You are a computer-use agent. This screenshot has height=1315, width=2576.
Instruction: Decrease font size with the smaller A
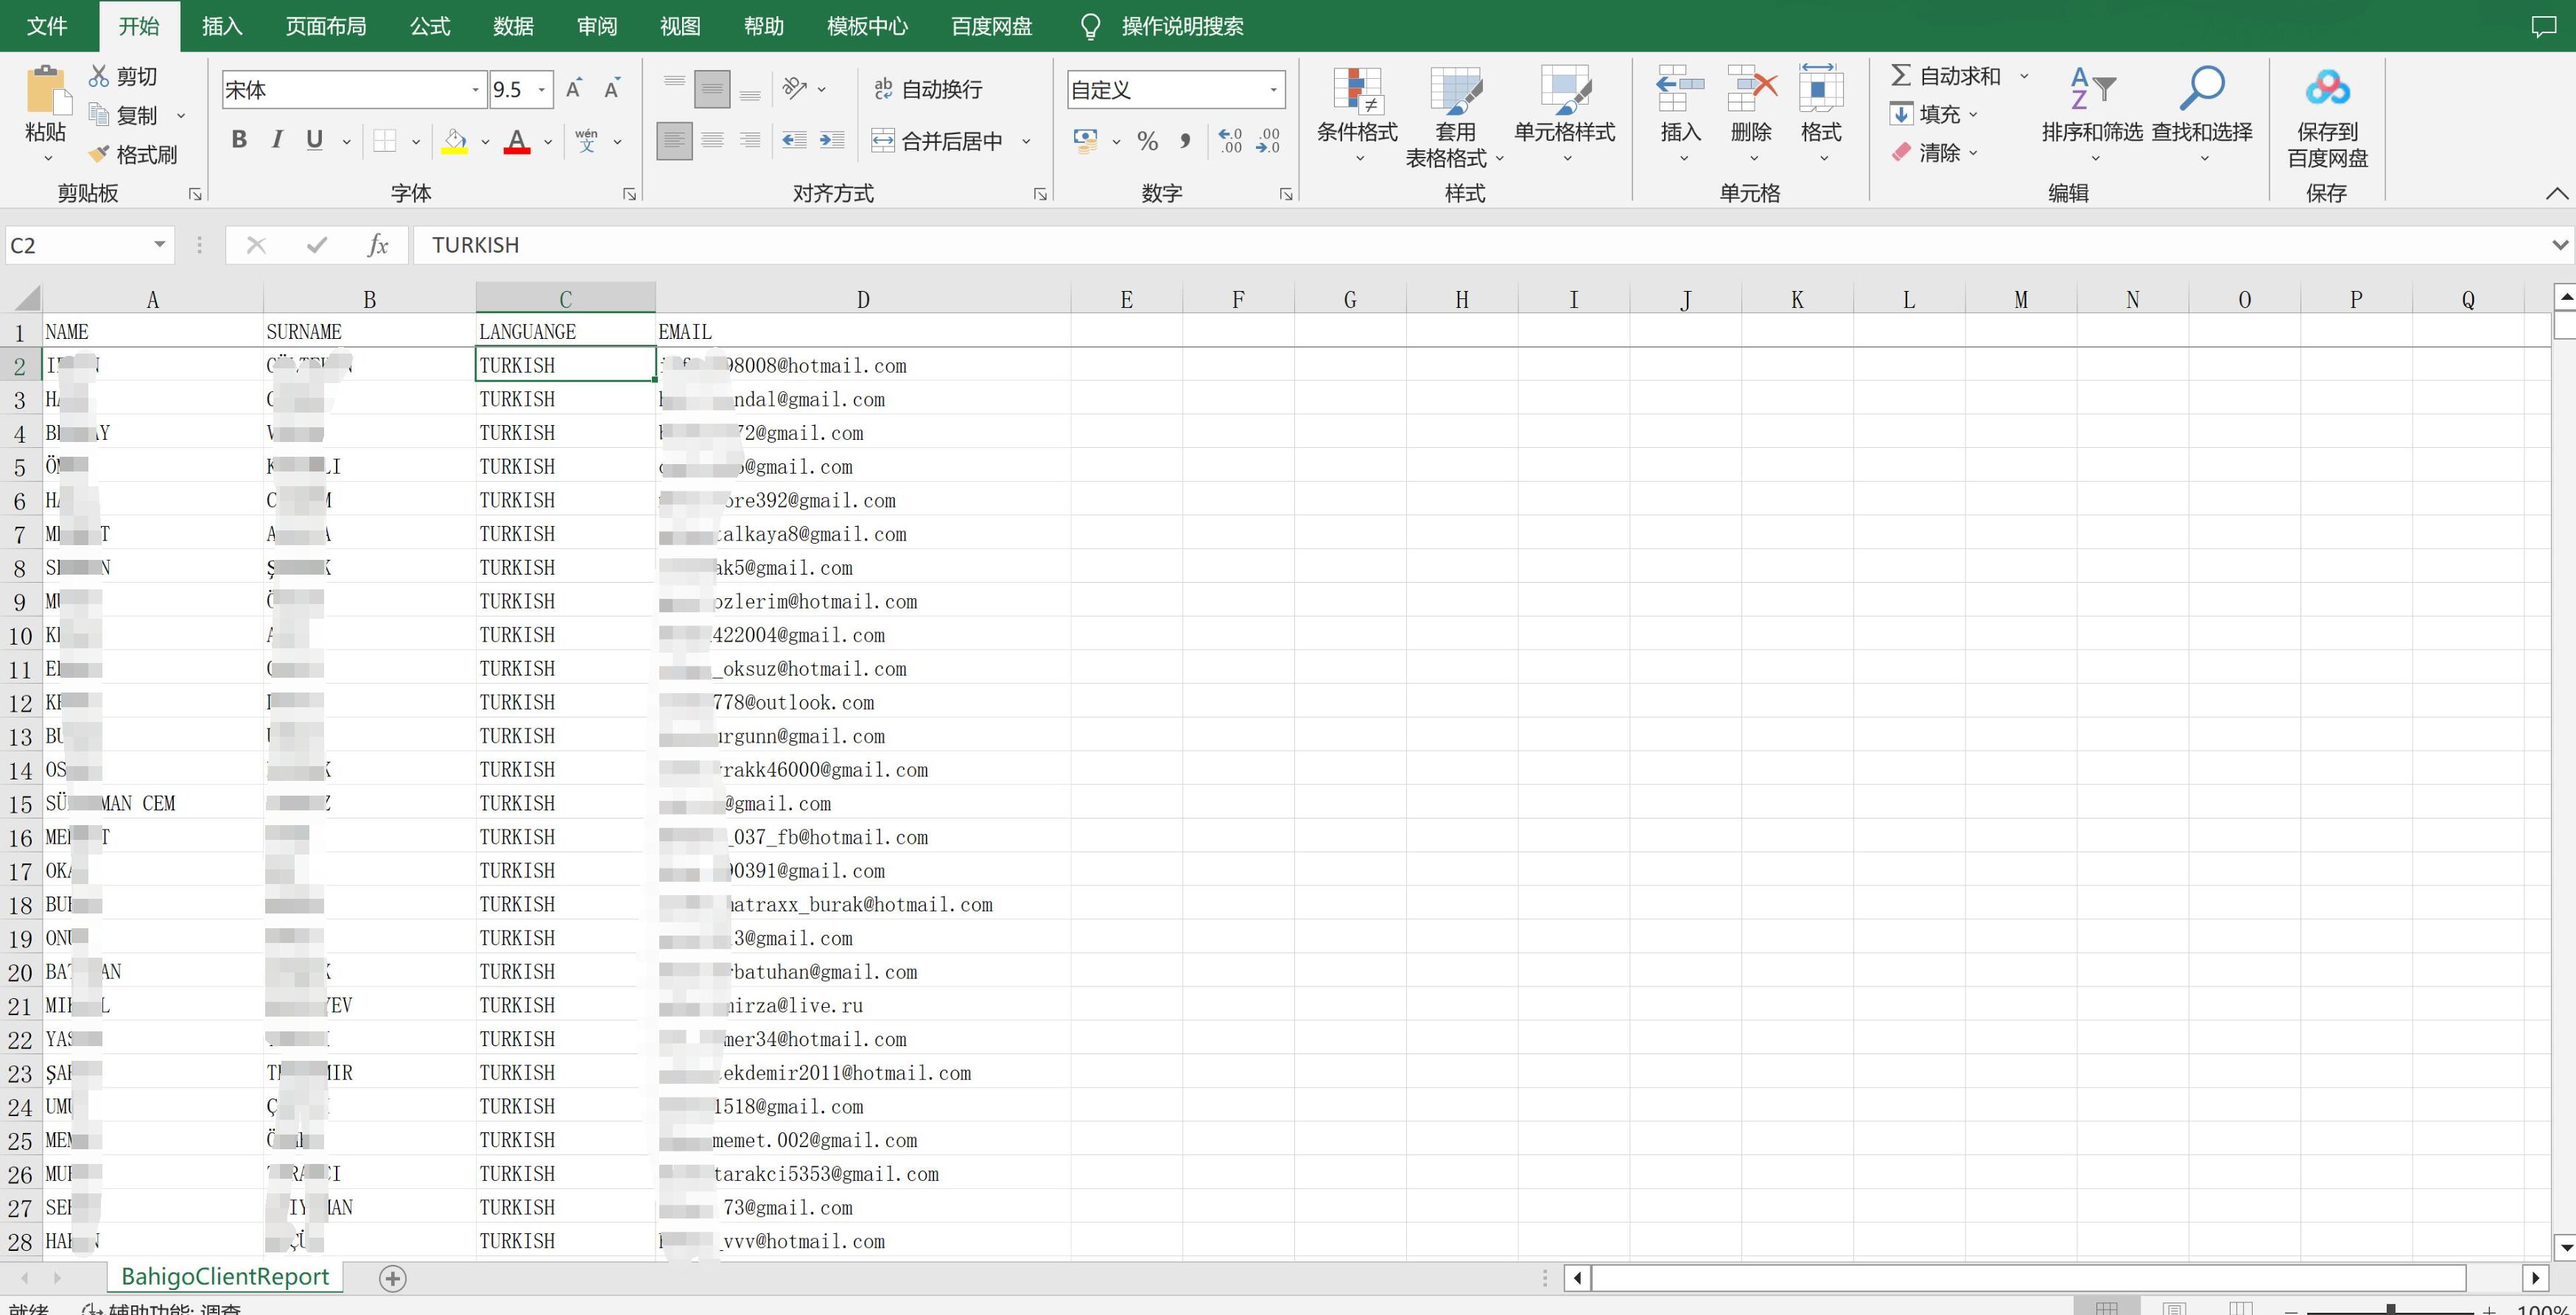click(x=612, y=89)
